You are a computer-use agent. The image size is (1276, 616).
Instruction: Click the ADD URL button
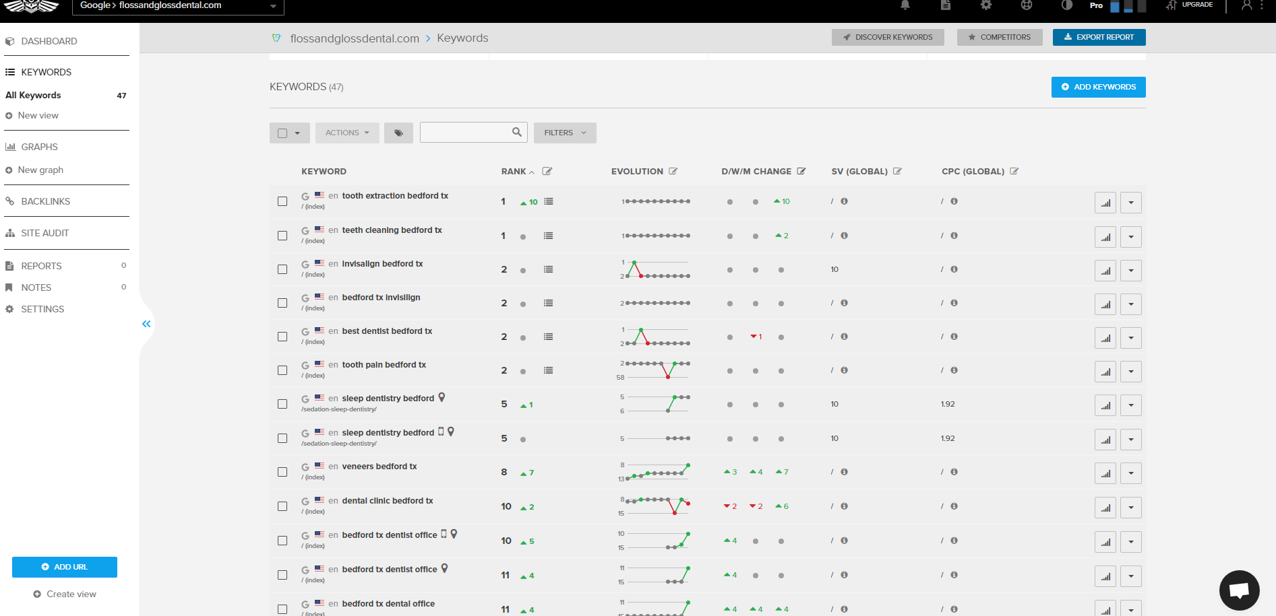pyautogui.click(x=65, y=567)
